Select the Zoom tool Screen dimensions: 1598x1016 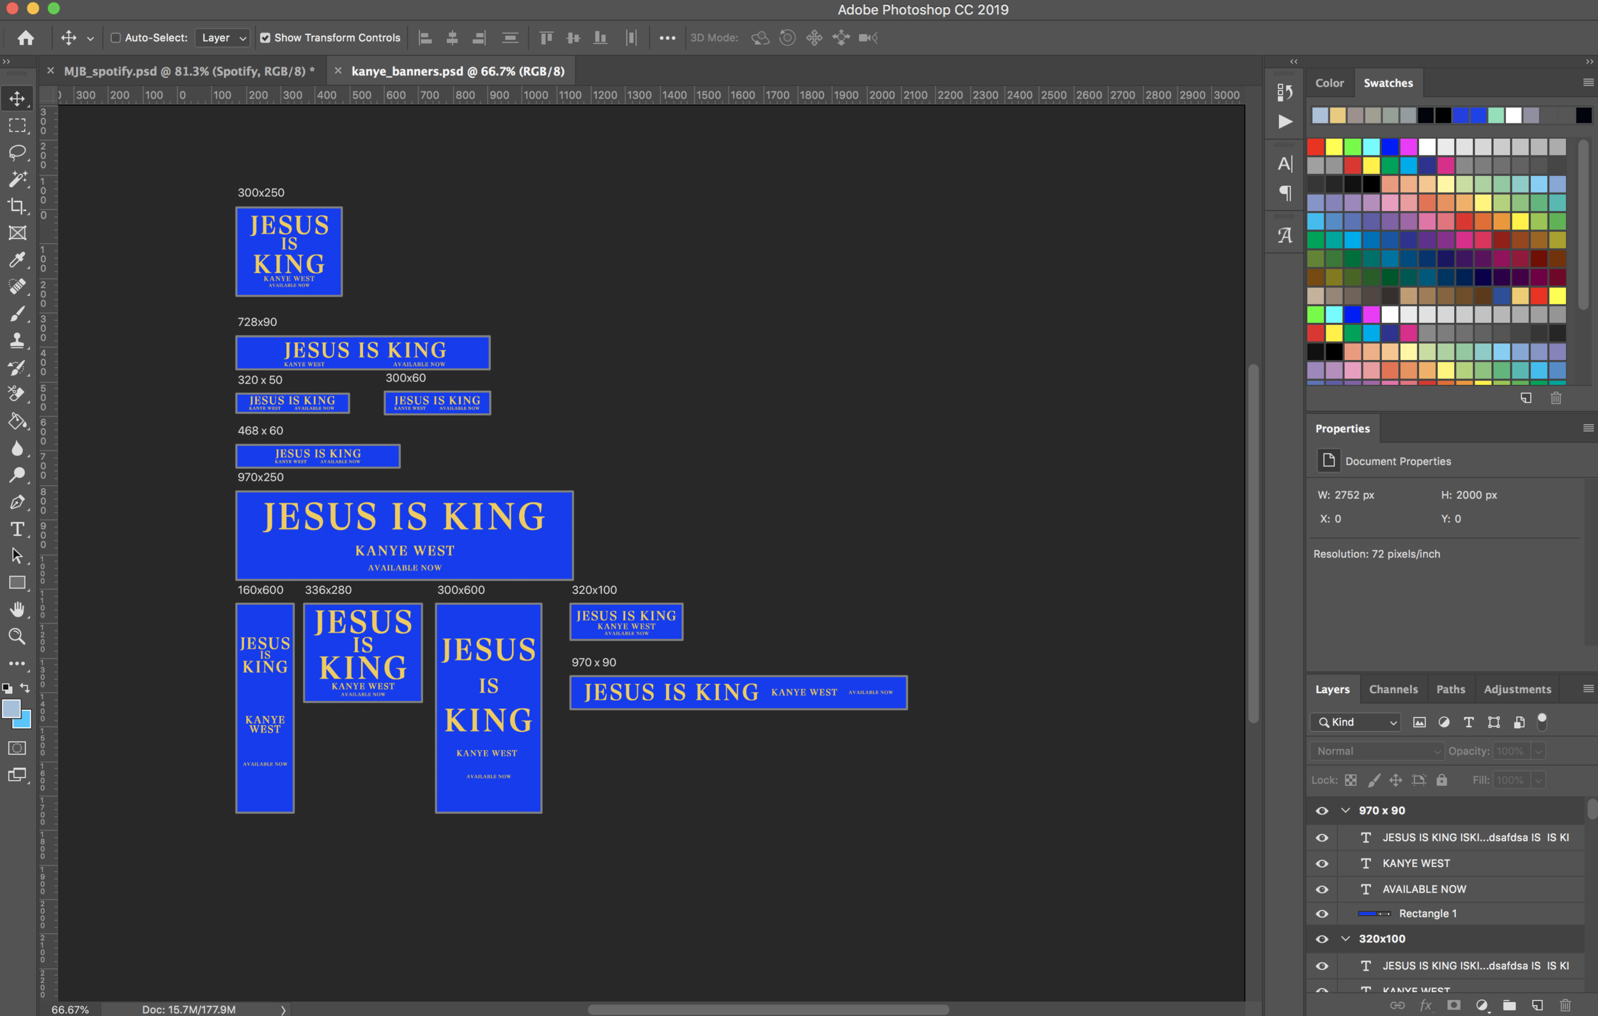tap(17, 637)
